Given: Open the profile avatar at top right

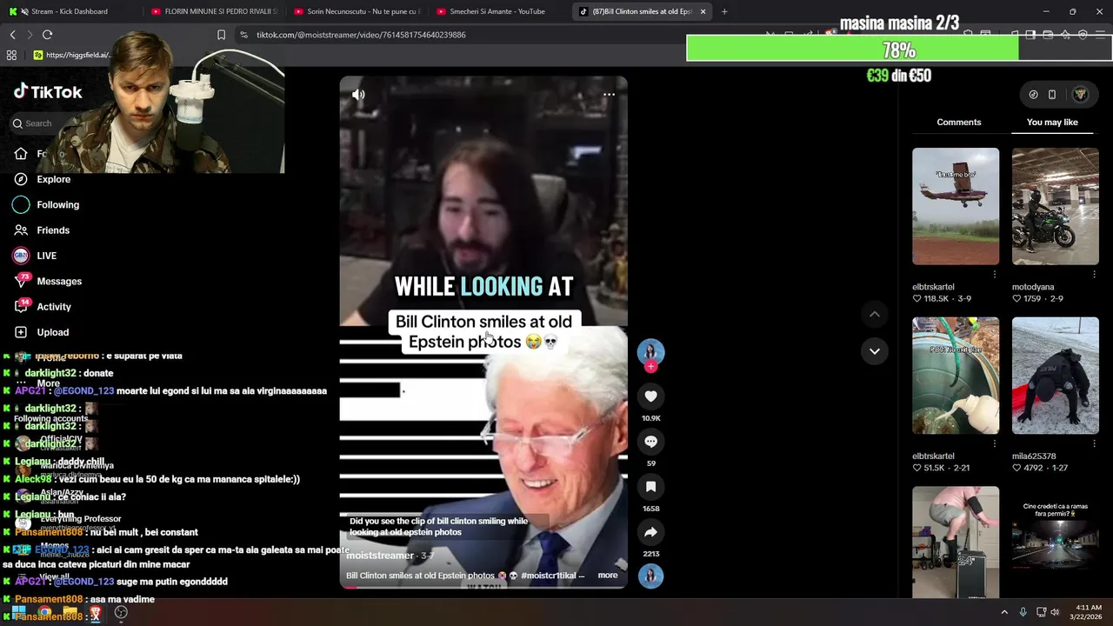Looking at the screenshot, I should tap(1081, 94).
